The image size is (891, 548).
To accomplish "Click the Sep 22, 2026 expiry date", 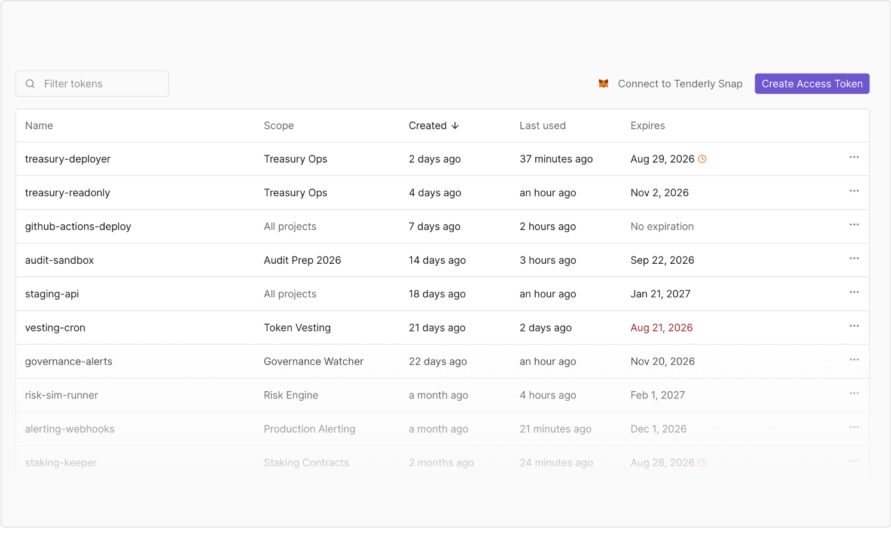I will point(662,260).
